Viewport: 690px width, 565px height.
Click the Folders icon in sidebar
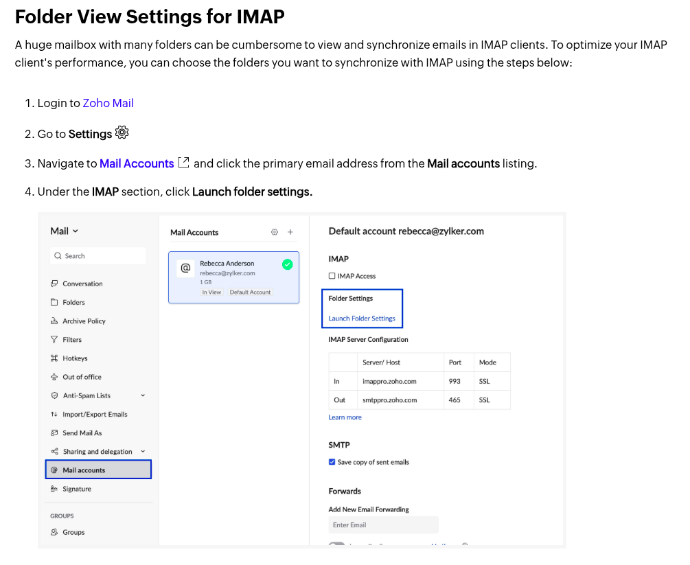pyautogui.click(x=54, y=302)
